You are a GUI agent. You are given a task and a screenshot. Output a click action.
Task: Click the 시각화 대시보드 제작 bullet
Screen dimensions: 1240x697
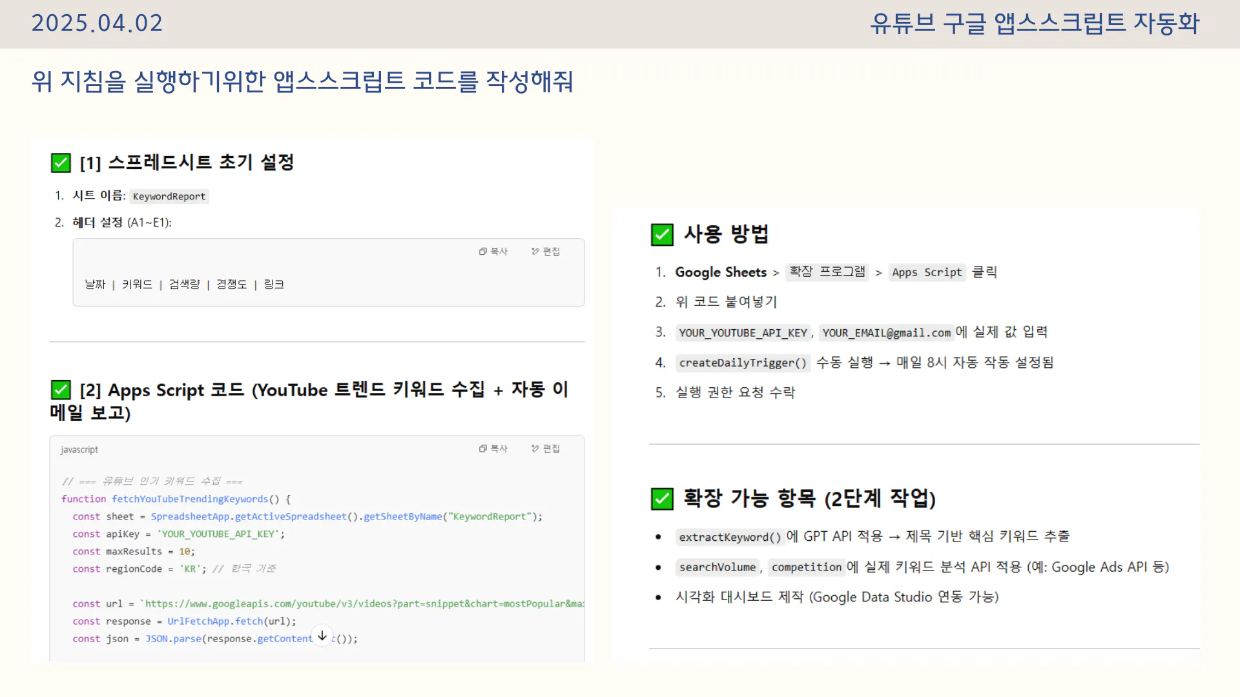[837, 597]
